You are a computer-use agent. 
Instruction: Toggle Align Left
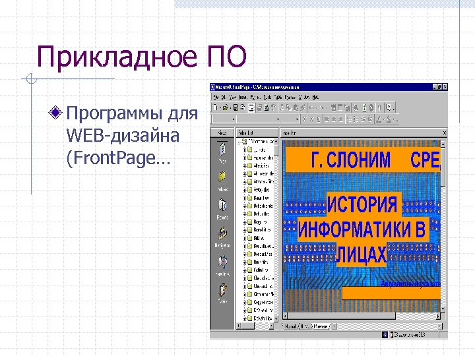click(327, 119)
